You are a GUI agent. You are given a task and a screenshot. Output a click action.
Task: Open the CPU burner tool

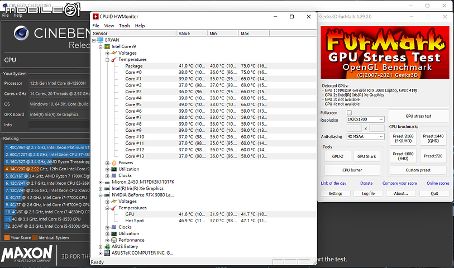[352, 170]
